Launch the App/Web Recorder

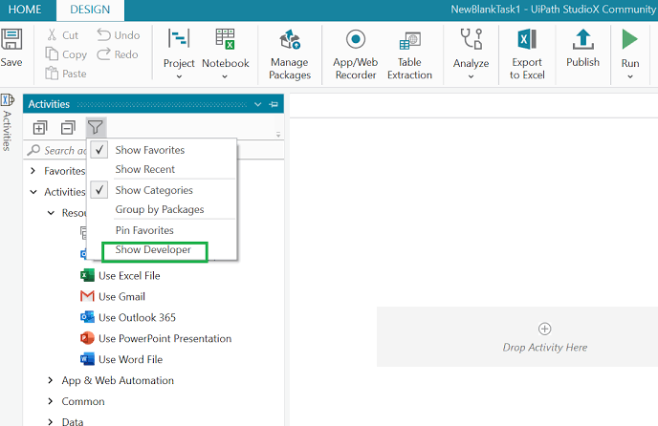pyautogui.click(x=356, y=54)
